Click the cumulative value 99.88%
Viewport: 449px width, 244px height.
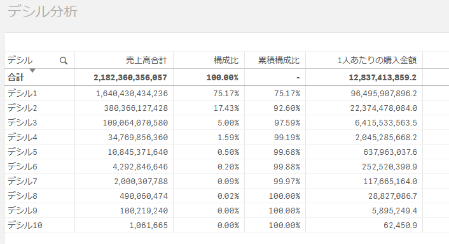(287, 167)
